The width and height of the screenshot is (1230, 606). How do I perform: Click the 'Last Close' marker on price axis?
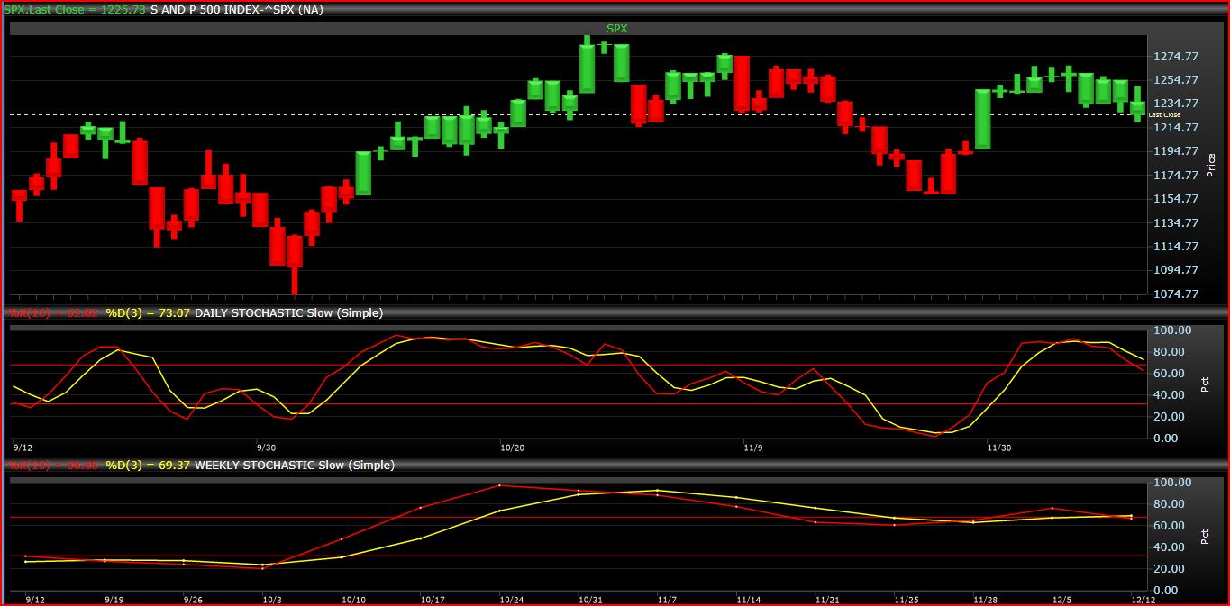tap(1164, 115)
